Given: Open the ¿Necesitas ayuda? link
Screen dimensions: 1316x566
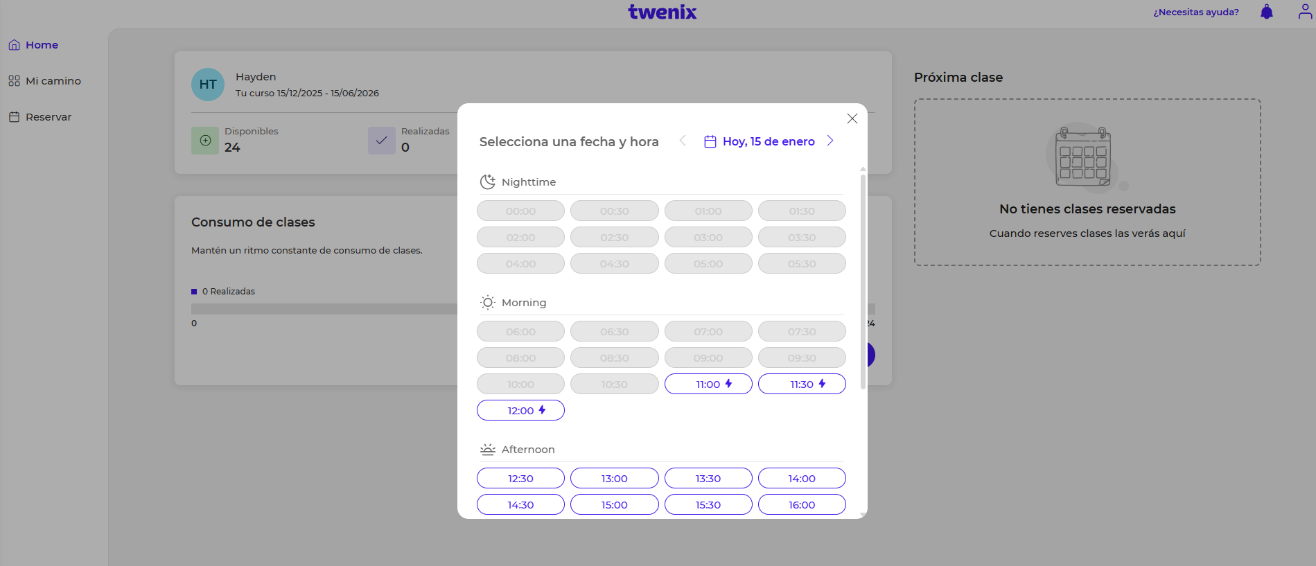Looking at the screenshot, I should 1195,12.
